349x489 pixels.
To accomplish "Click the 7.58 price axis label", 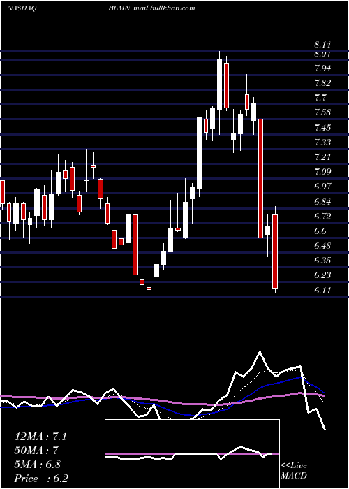I will pyautogui.click(x=322, y=112).
